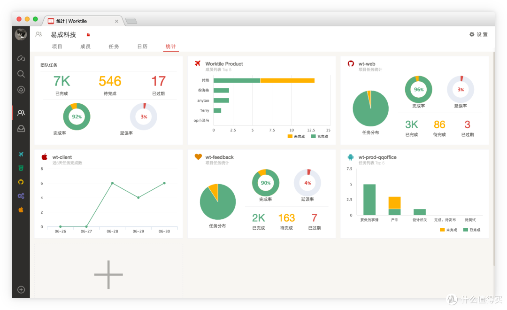Click the "86" 待完成 count in wt-web
507x310 pixels.
click(x=439, y=124)
